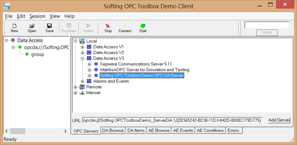Collapse the Local tree node
Viewport: 297px width, 145px height.
coord(75,41)
